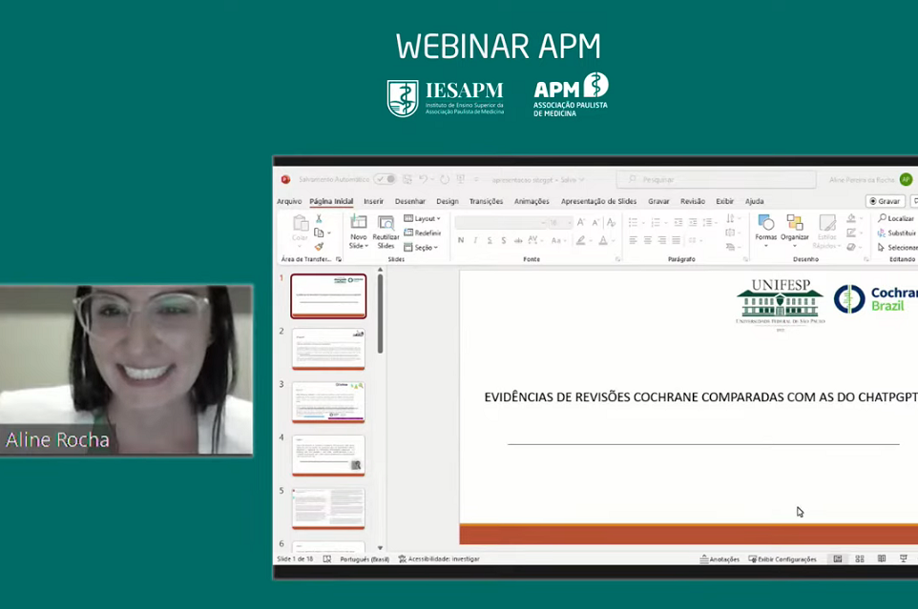This screenshot has width=918, height=609.
Task: Toggle Anotações notes pane
Action: click(720, 559)
